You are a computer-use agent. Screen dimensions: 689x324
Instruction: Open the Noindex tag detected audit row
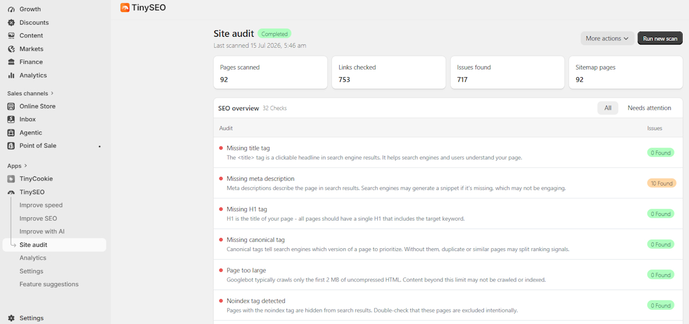point(448,305)
